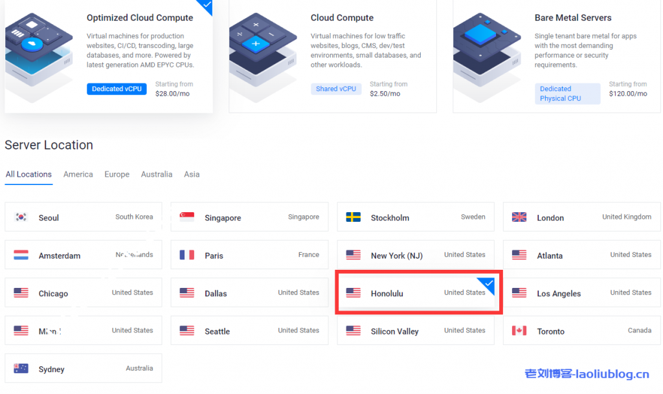The height and width of the screenshot is (394, 663).
Task: Click the Singapore flag icon
Action: (187, 217)
